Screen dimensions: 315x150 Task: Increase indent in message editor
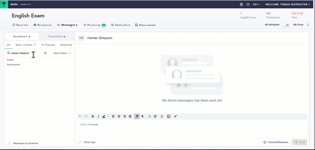pos(155,117)
